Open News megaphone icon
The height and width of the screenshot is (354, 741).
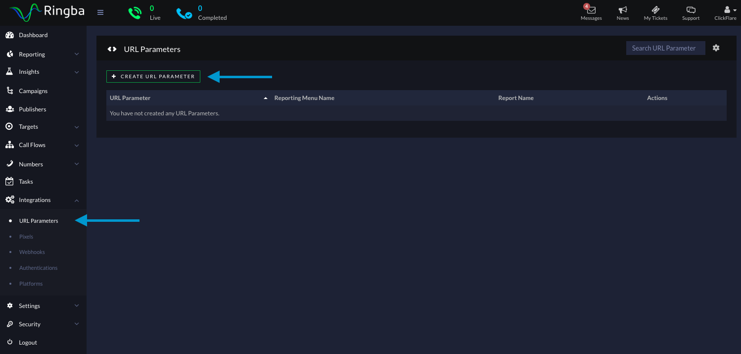[x=623, y=9]
